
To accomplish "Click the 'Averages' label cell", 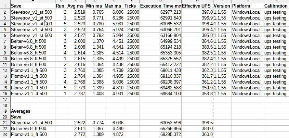I will (32, 111).
